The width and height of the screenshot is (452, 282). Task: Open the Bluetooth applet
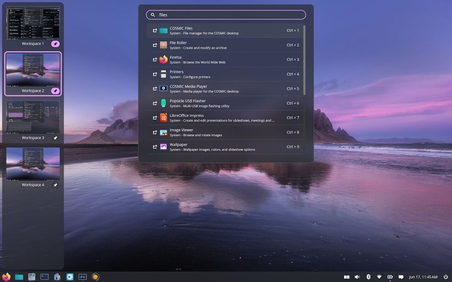(x=369, y=277)
